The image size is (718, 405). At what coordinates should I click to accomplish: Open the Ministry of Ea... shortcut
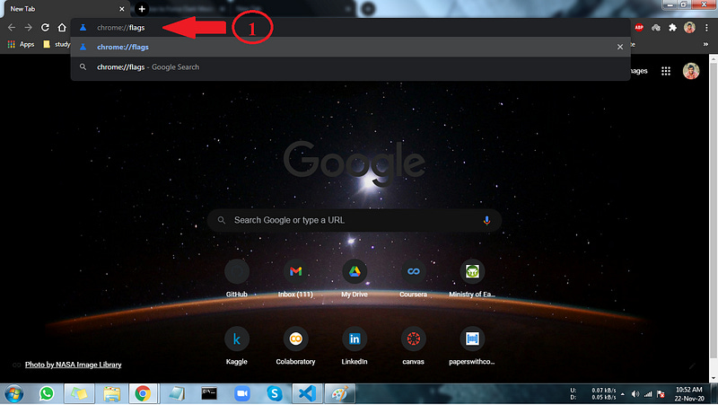472,278
